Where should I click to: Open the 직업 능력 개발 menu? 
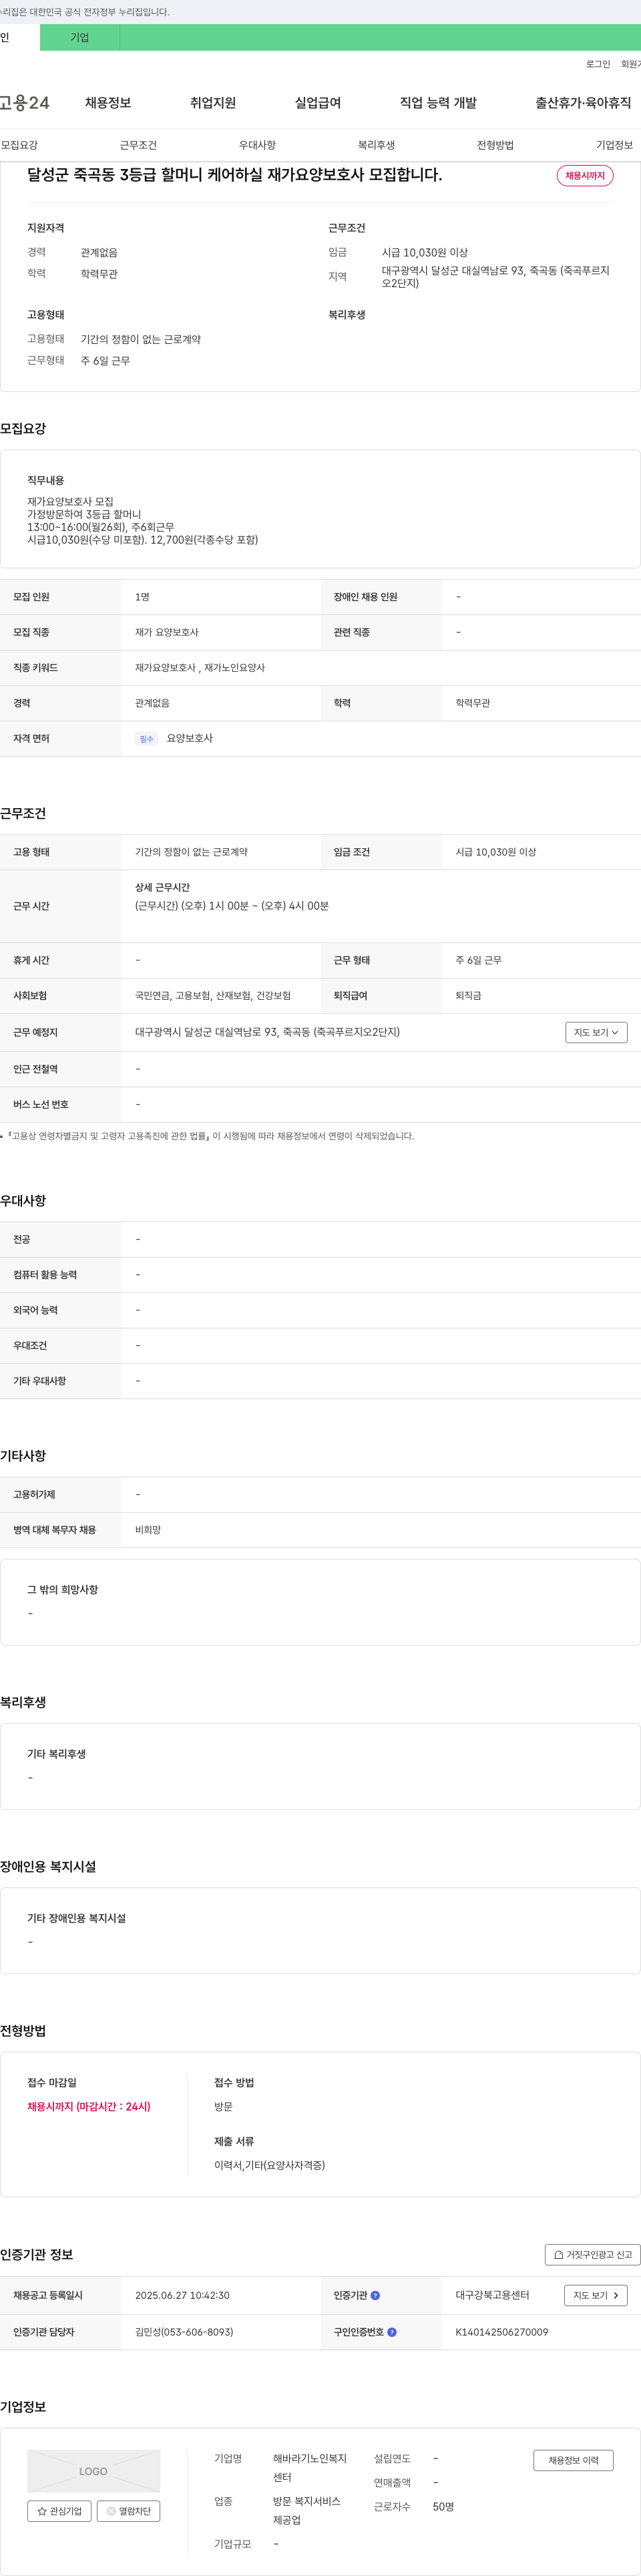(438, 103)
